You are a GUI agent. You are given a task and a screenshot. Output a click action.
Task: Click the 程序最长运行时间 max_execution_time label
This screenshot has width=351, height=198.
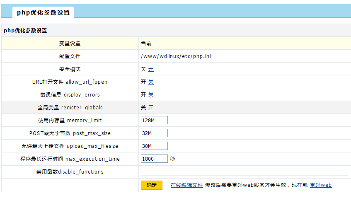[70, 159]
